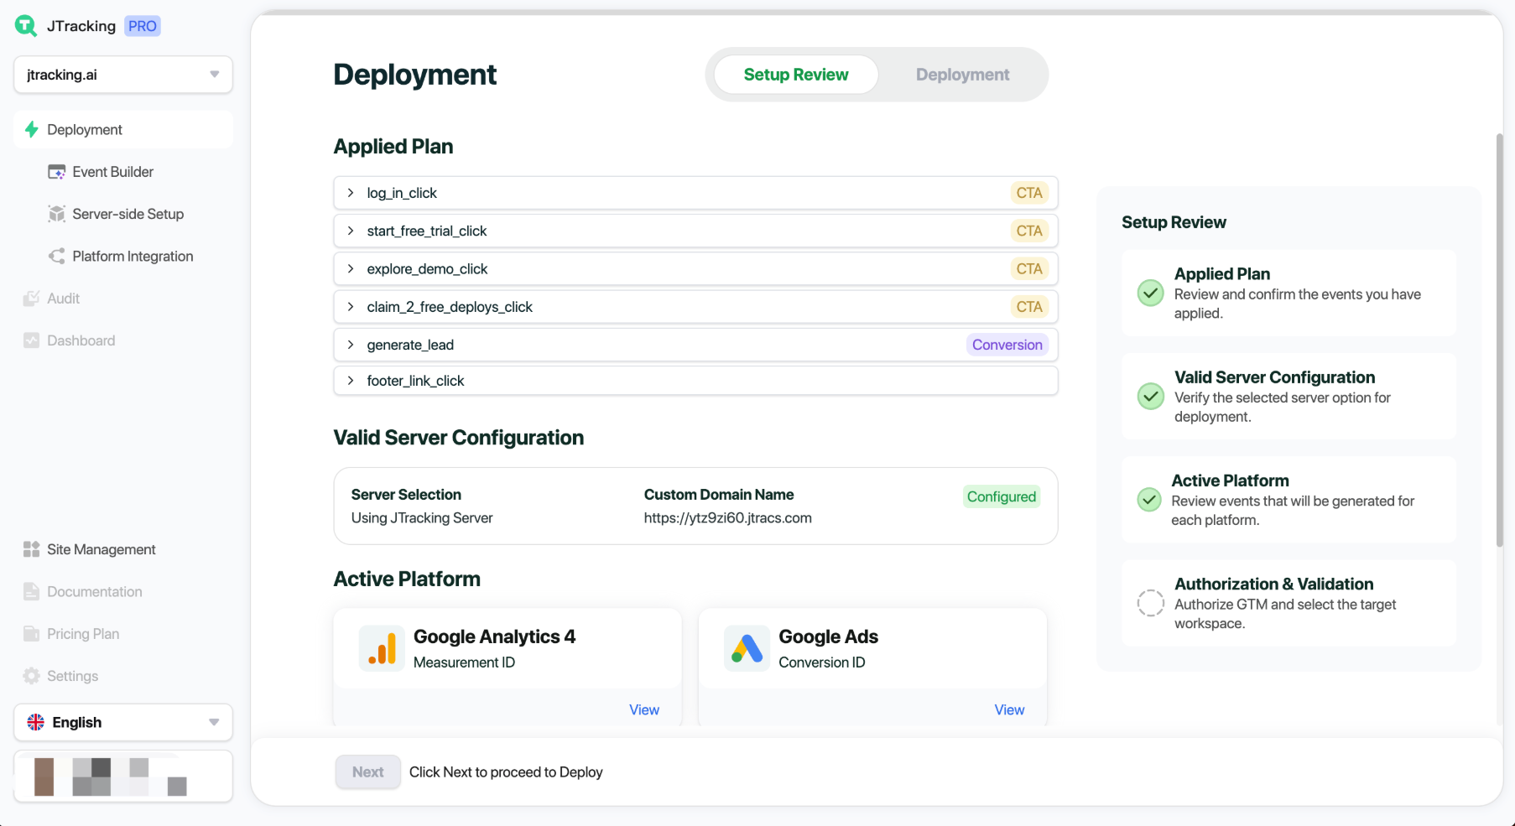Switch to the Setup Review tab
Screen dimensions: 1515x826
coord(795,75)
